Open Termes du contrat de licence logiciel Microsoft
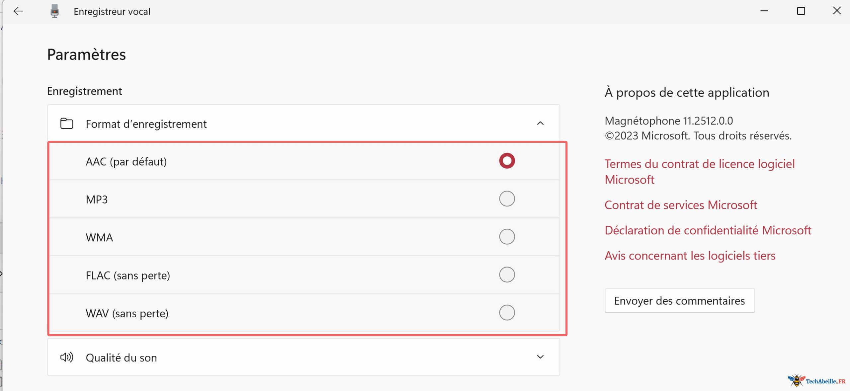This screenshot has height=391, width=850. [701, 171]
